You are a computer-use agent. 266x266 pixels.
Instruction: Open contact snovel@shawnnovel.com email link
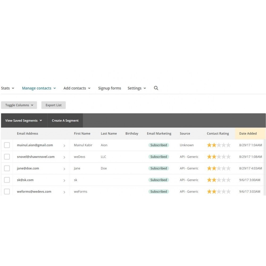[x=36, y=157]
